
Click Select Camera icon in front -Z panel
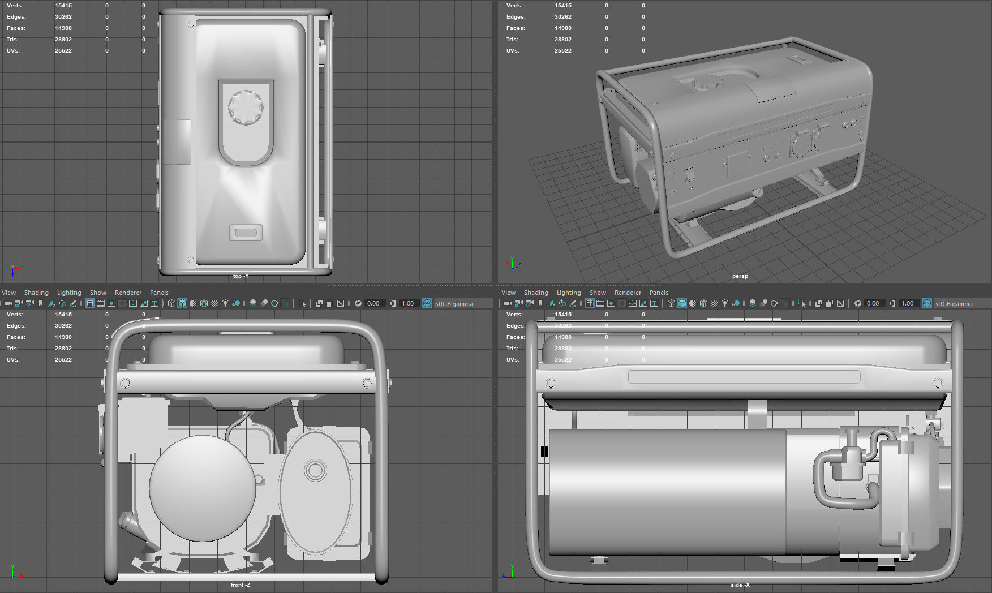click(x=8, y=303)
